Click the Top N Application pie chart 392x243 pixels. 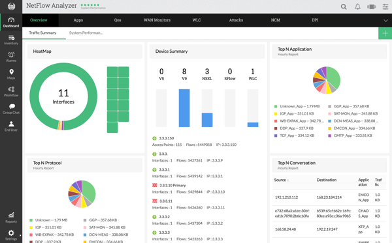pos(327,80)
